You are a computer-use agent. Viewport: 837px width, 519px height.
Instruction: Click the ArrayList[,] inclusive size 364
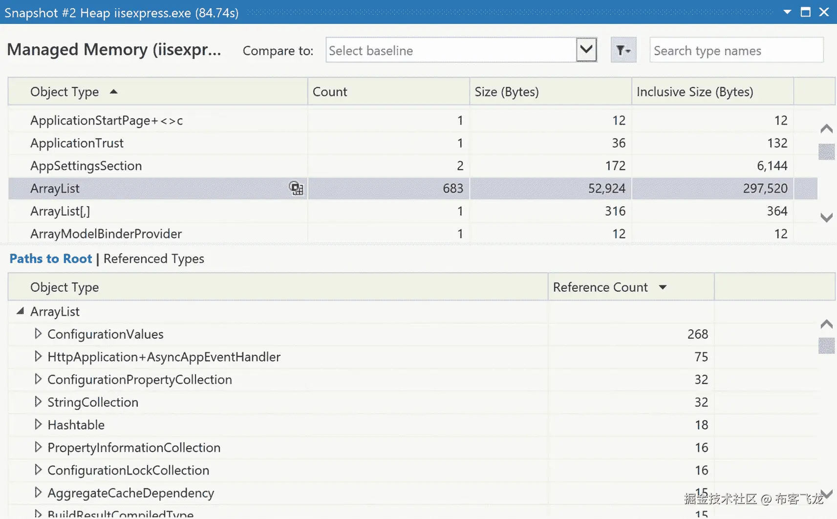pos(777,211)
